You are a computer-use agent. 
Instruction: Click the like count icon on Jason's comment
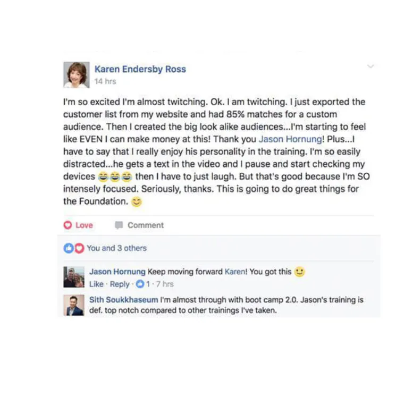click(x=140, y=284)
